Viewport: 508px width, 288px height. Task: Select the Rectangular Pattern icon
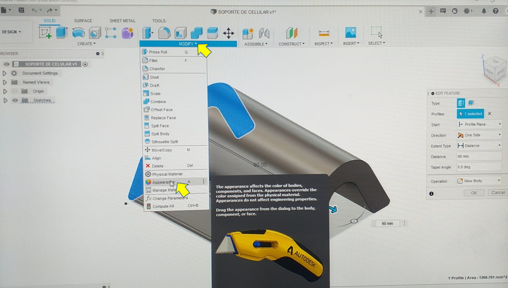pos(111,33)
